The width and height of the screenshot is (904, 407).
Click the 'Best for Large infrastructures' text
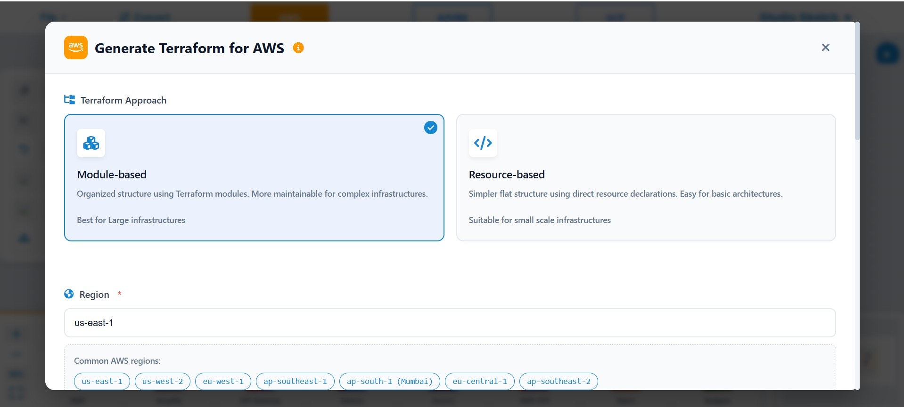131,220
